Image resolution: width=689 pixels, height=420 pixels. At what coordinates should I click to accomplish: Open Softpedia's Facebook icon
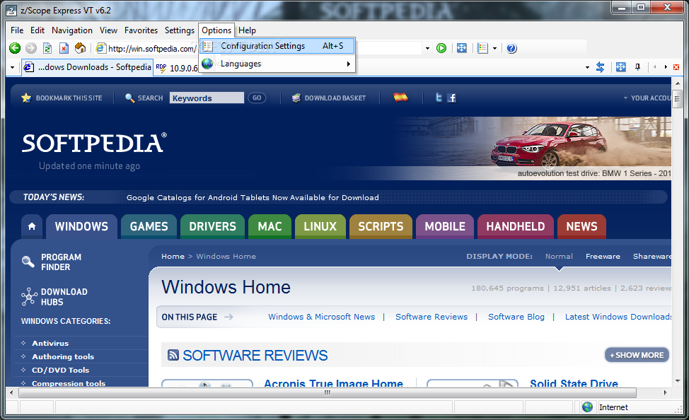point(452,98)
